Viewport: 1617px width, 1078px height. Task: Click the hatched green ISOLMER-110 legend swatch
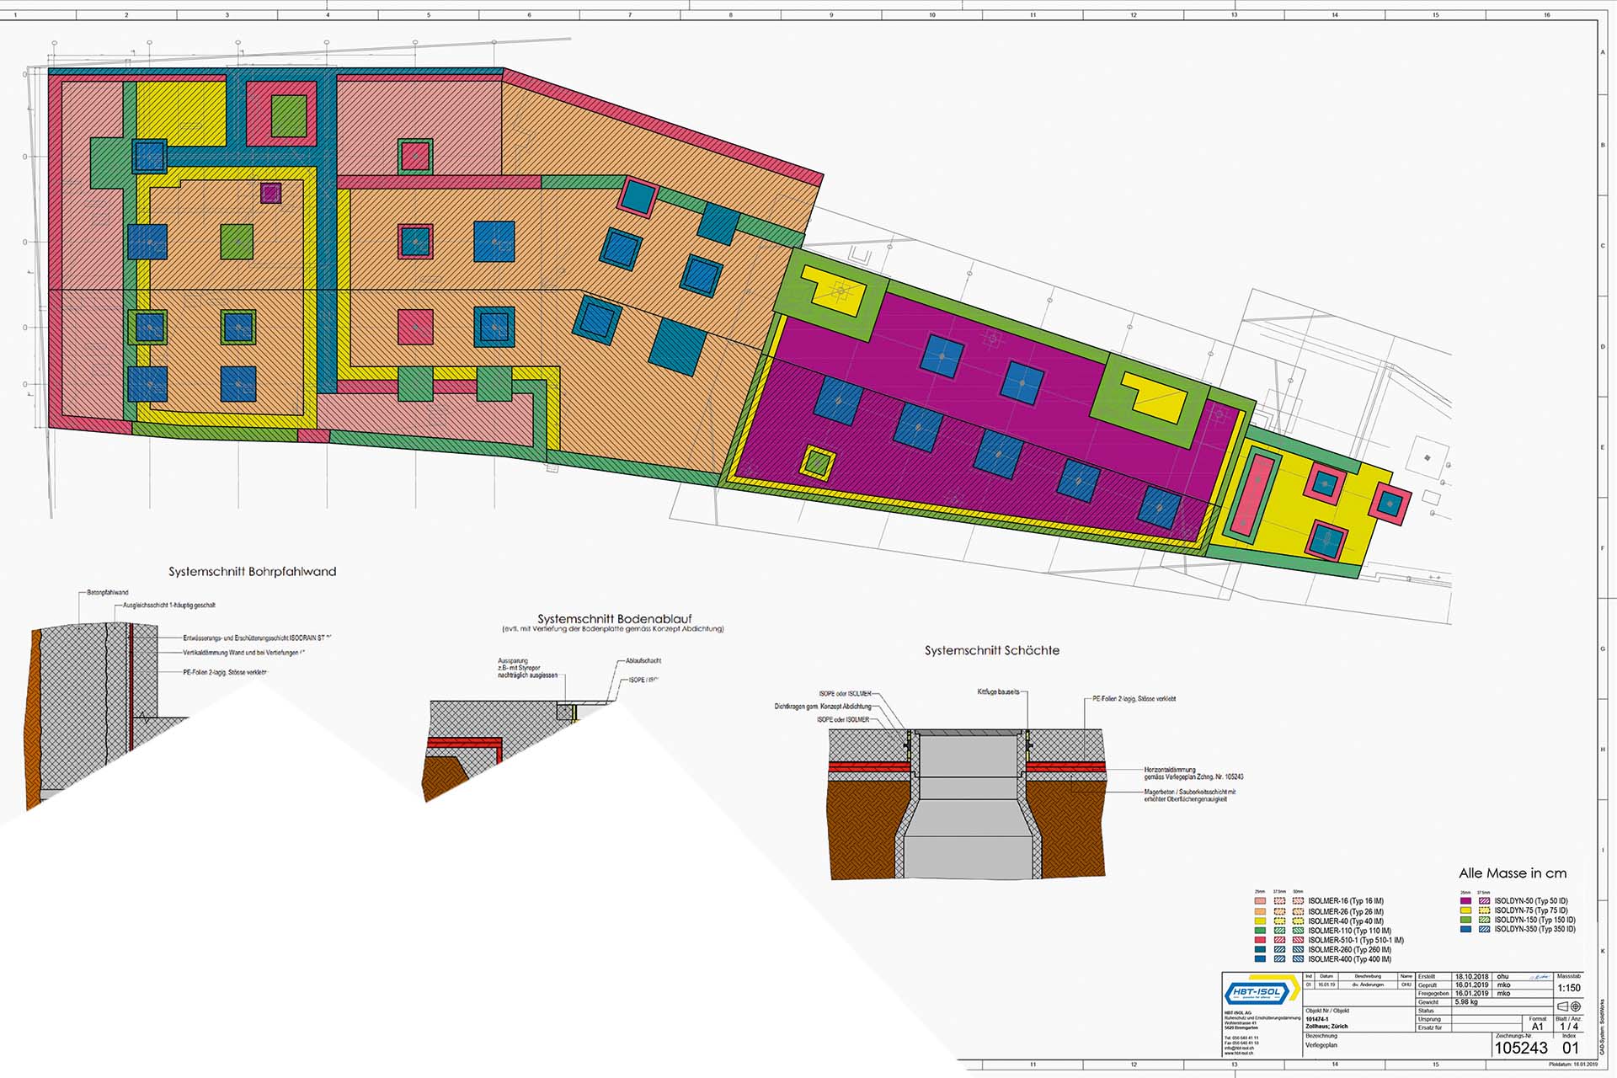pos(1279,931)
